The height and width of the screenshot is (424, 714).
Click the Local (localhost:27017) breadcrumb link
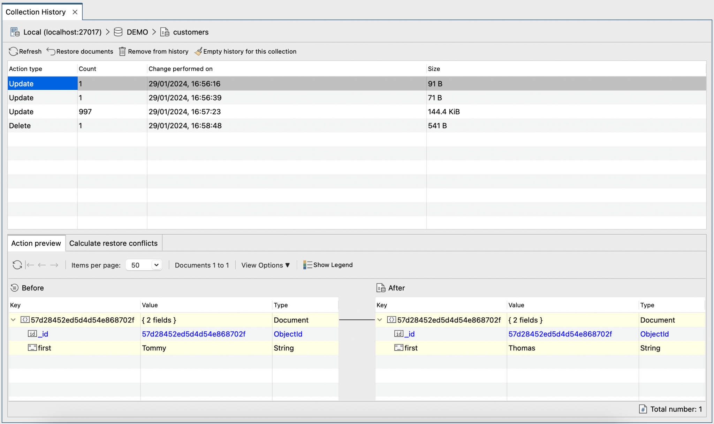point(62,32)
